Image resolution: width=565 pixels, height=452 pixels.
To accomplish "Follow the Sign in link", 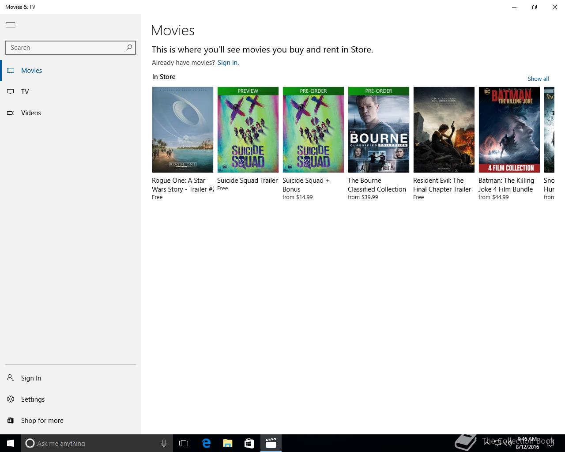I will (x=227, y=63).
